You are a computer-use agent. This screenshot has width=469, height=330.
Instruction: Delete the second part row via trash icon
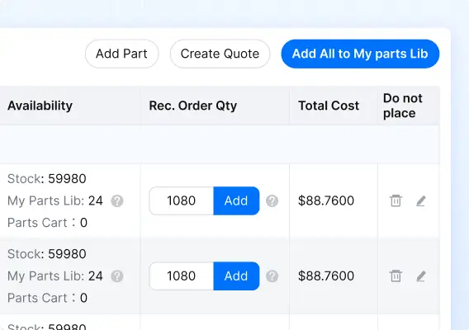pos(396,276)
